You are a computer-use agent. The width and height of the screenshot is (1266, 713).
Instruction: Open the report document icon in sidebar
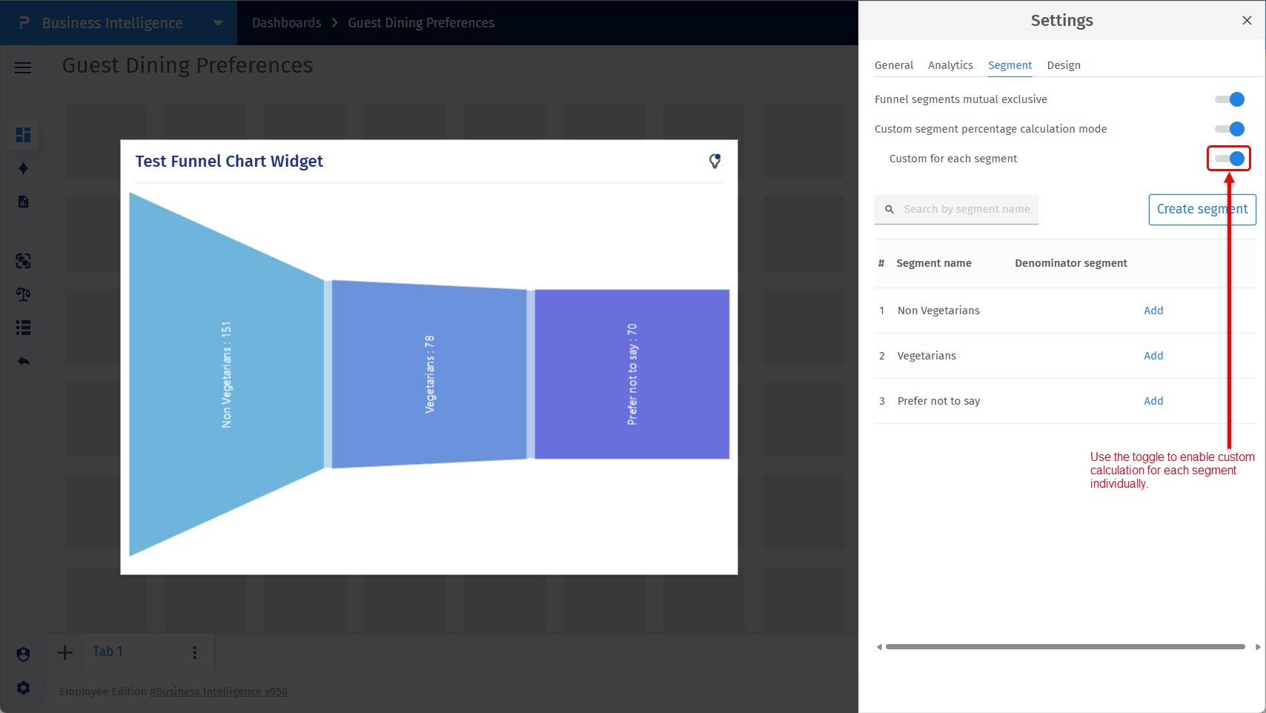[23, 202]
